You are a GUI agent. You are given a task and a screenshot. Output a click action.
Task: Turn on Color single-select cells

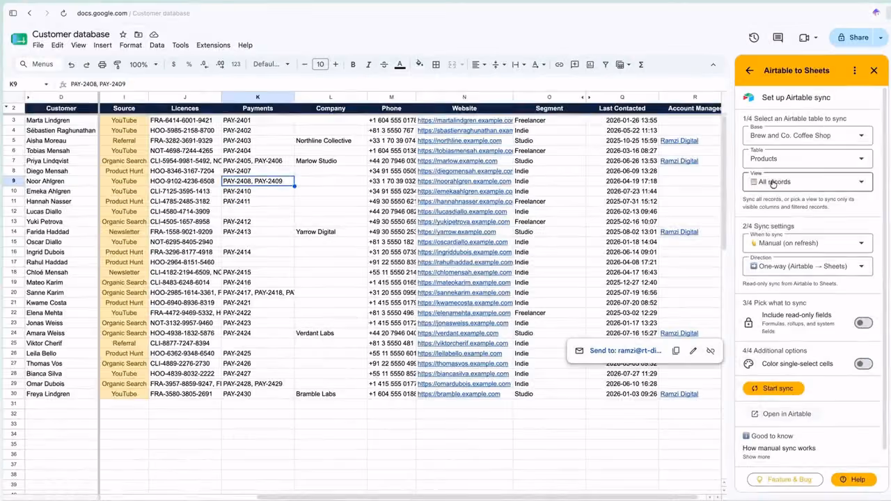(863, 364)
